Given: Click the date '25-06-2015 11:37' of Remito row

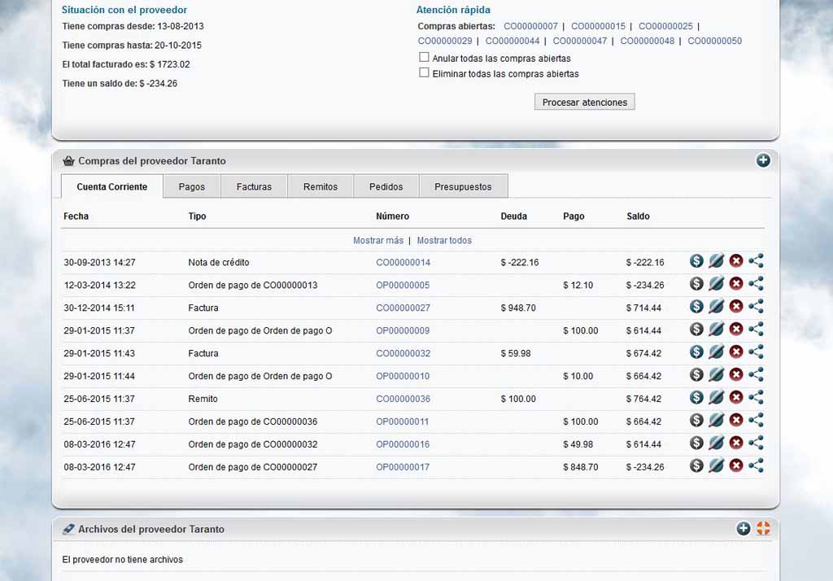Looking at the screenshot, I should pos(98,400).
